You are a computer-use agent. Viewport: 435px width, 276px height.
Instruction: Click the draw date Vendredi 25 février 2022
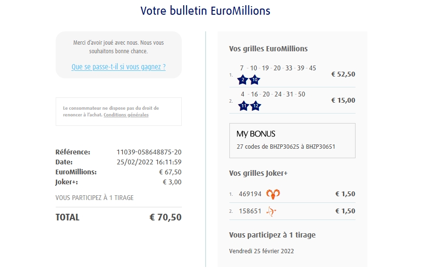pos(261,251)
